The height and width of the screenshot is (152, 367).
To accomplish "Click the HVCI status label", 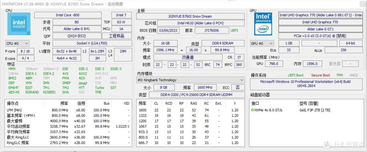I will 353,75.
